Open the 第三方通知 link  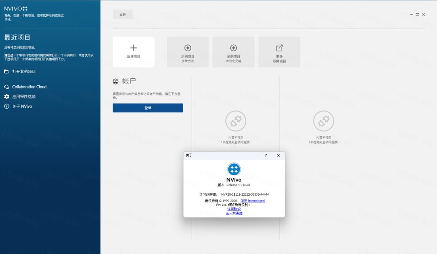(x=234, y=214)
